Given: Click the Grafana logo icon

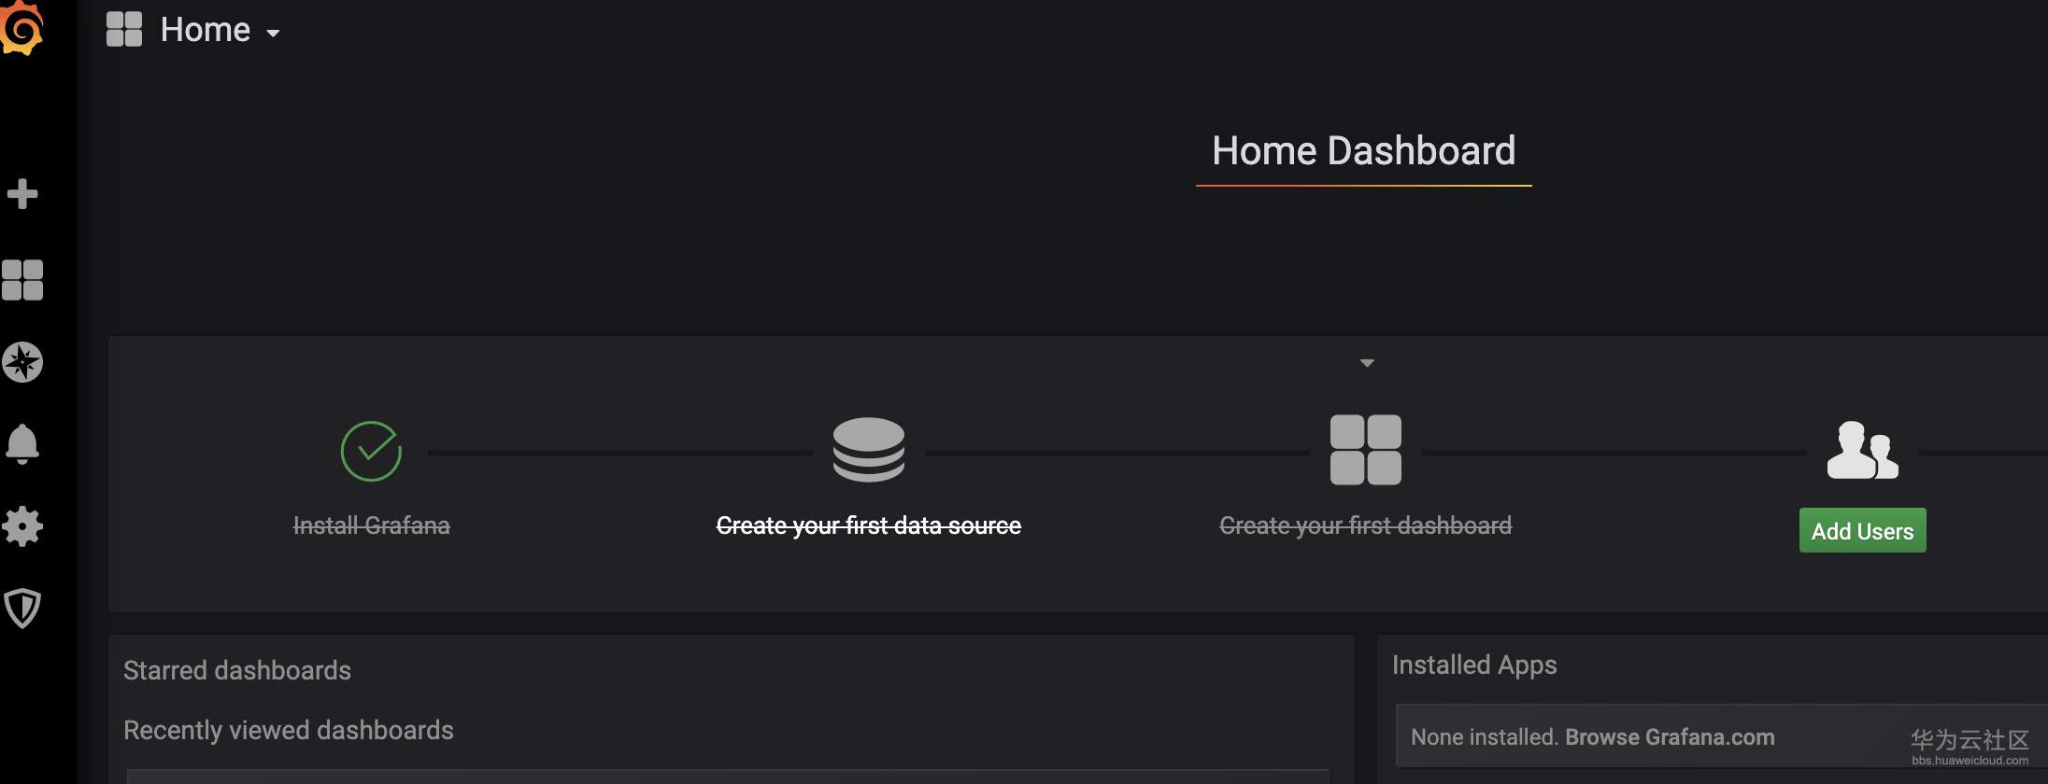Looking at the screenshot, I should point(22,28).
